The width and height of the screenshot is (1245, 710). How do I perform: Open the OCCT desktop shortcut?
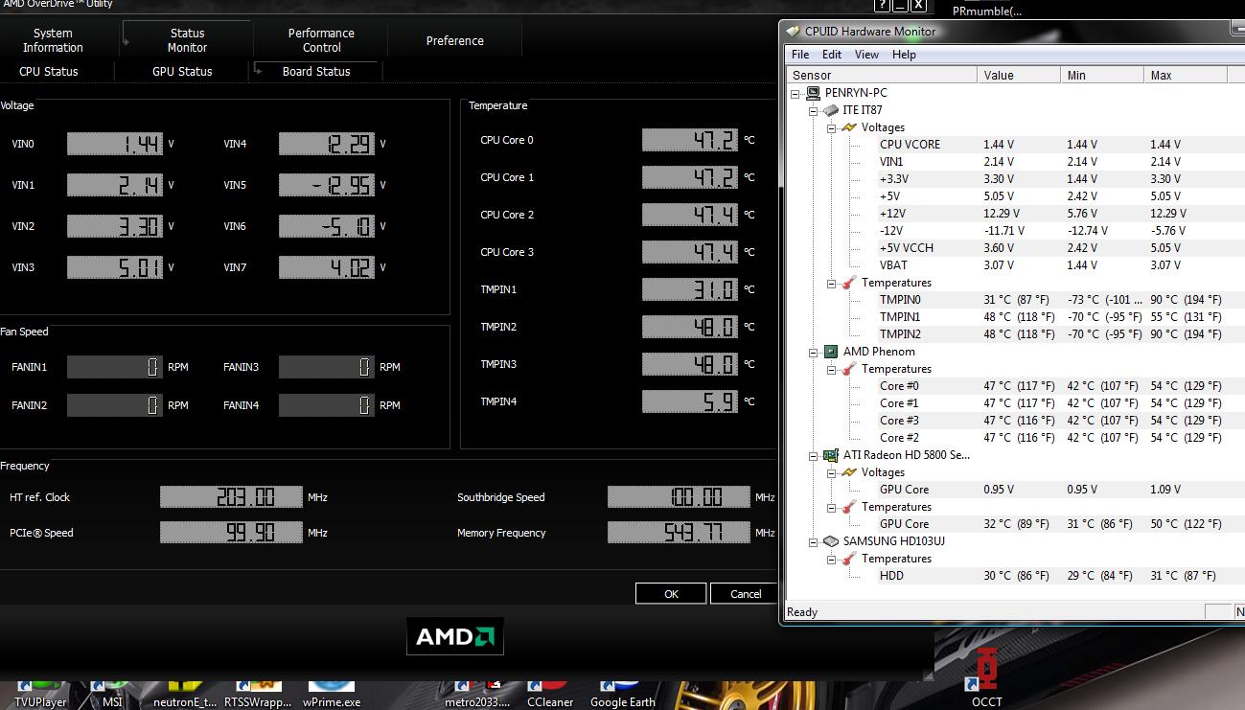(986, 676)
